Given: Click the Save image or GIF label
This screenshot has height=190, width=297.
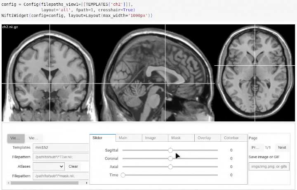Looking at the screenshot, I should click(x=264, y=157).
